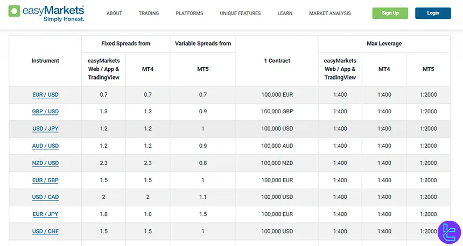Click the Variable Spreads from header
The image size is (463, 246).
point(203,44)
